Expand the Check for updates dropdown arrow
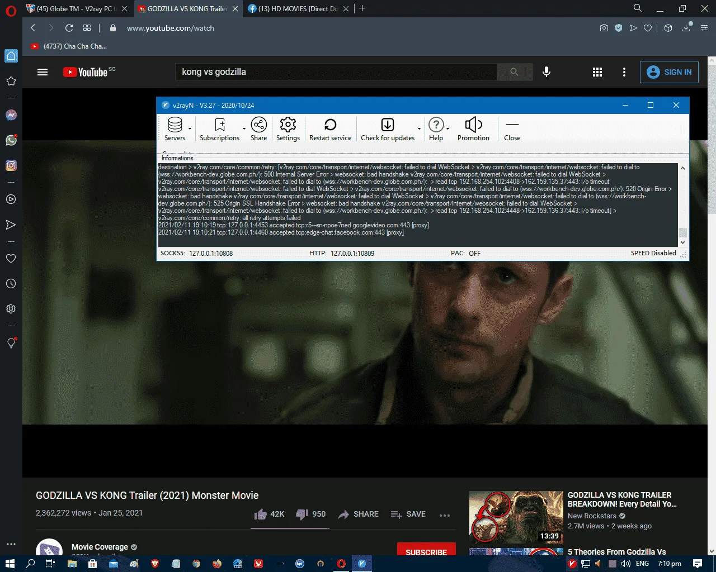The width and height of the screenshot is (716, 572). coord(419,129)
